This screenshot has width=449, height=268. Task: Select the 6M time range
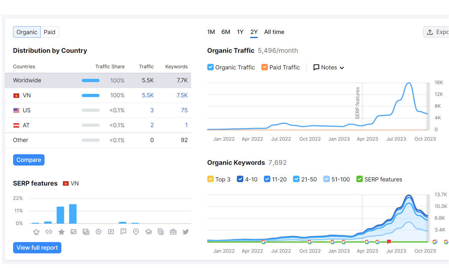tap(226, 32)
